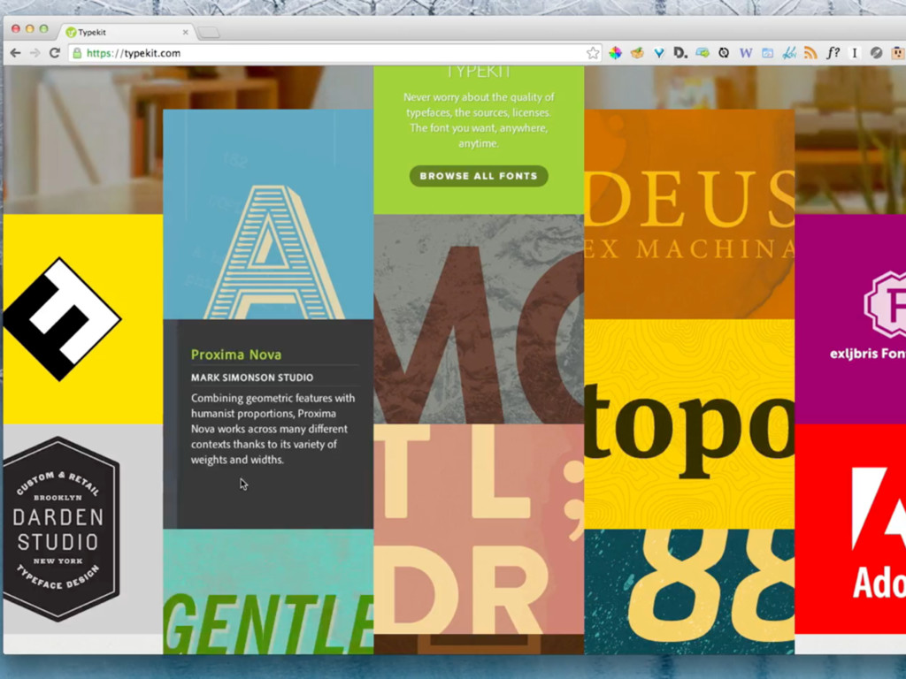Click the exljbris Font Foundry purple tile
The image size is (906, 679).
click(x=850, y=319)
